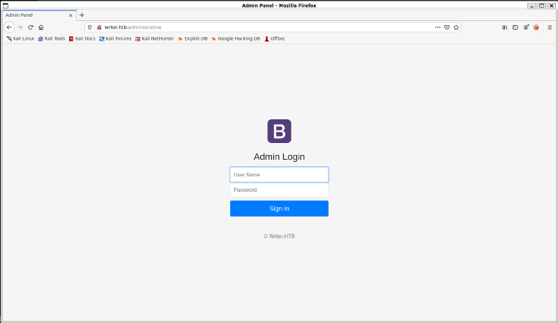558x323 pixels.
Task: Open the Firefox account icon
Action: click(x=526, y=27)
